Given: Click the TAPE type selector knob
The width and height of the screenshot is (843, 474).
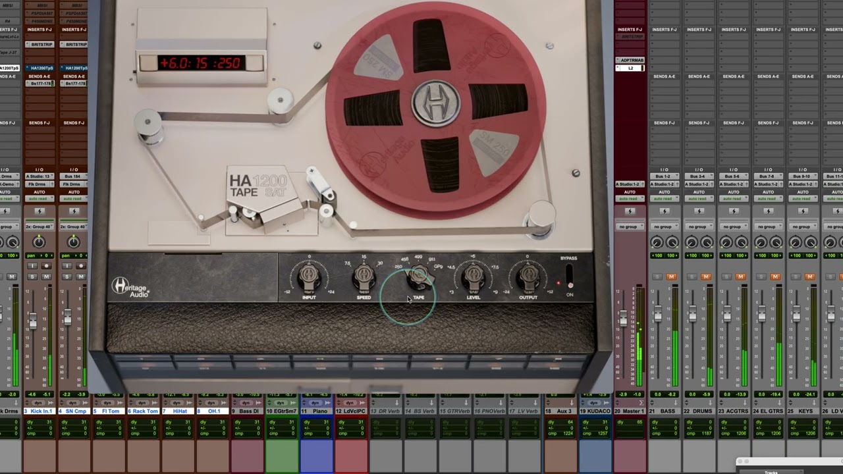Looking at the screenshot, I should click(418, 277).
